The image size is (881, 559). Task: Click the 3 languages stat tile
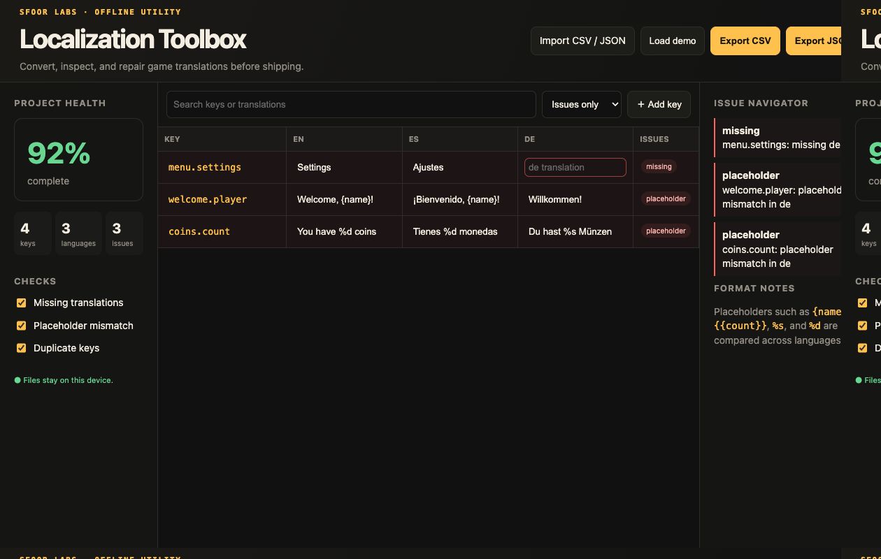(x=78, y=233)
